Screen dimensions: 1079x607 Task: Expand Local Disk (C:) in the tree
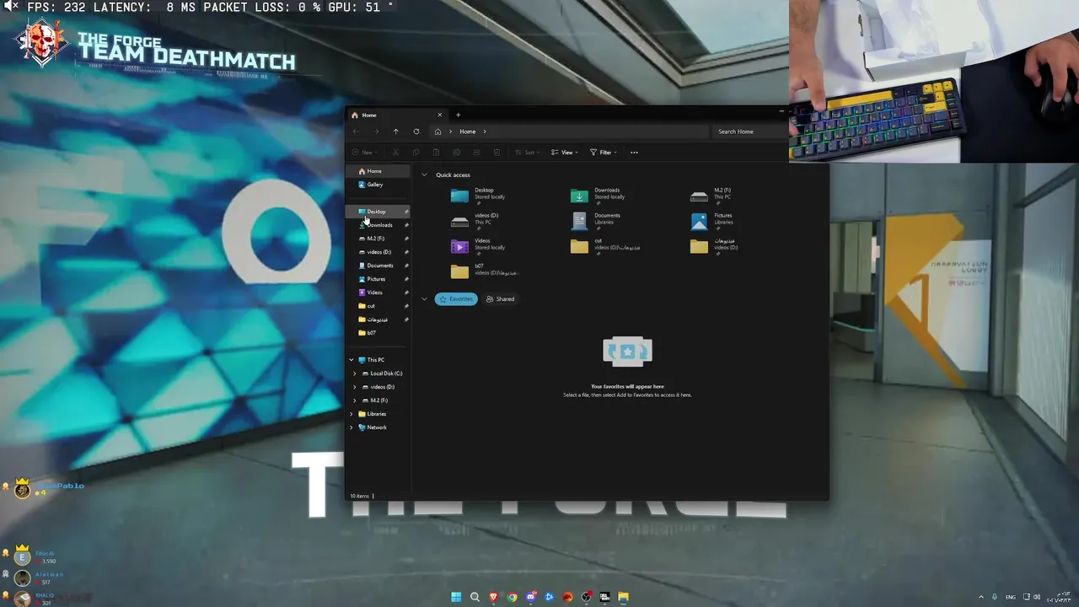(355, 373)
